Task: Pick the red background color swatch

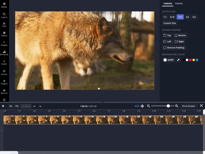Action: [190, 60]
